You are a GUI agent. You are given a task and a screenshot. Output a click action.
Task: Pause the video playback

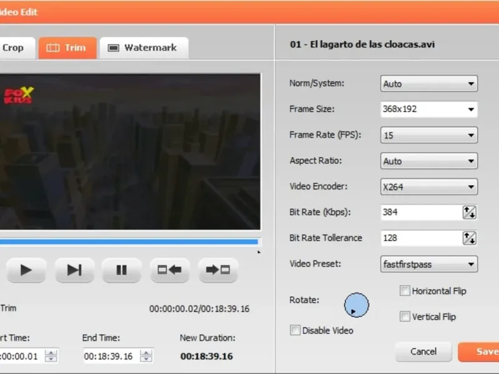(x=122, y=271)
